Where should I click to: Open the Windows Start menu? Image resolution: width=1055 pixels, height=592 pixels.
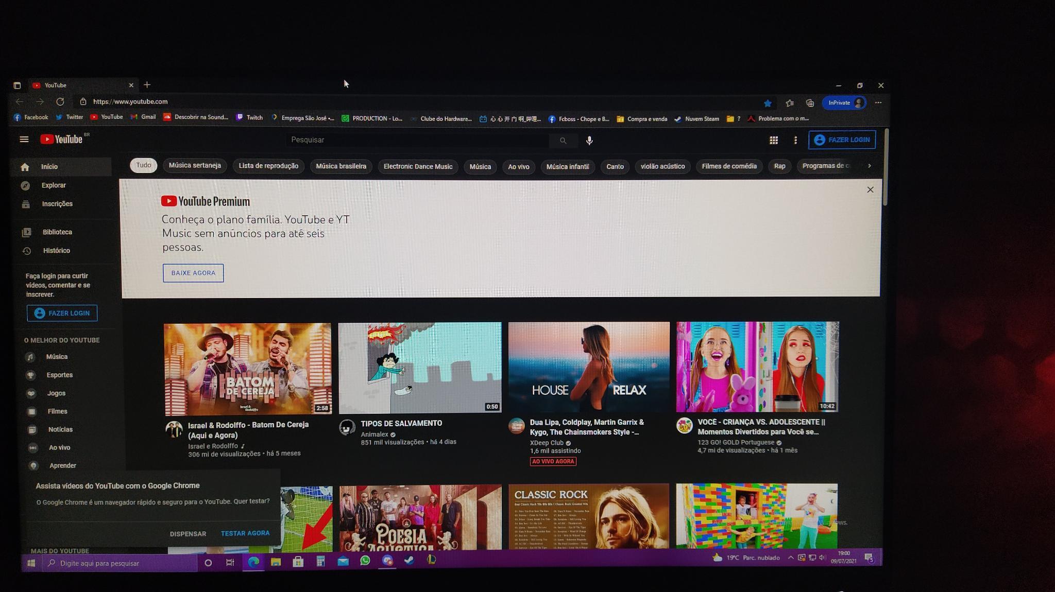pyautogui.click(x=31, y=563)
